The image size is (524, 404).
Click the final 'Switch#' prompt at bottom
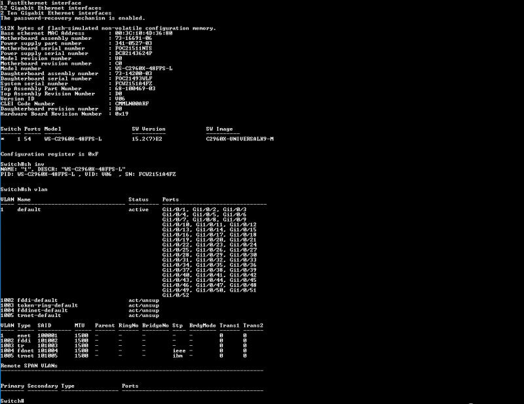(x=12, y=401)
